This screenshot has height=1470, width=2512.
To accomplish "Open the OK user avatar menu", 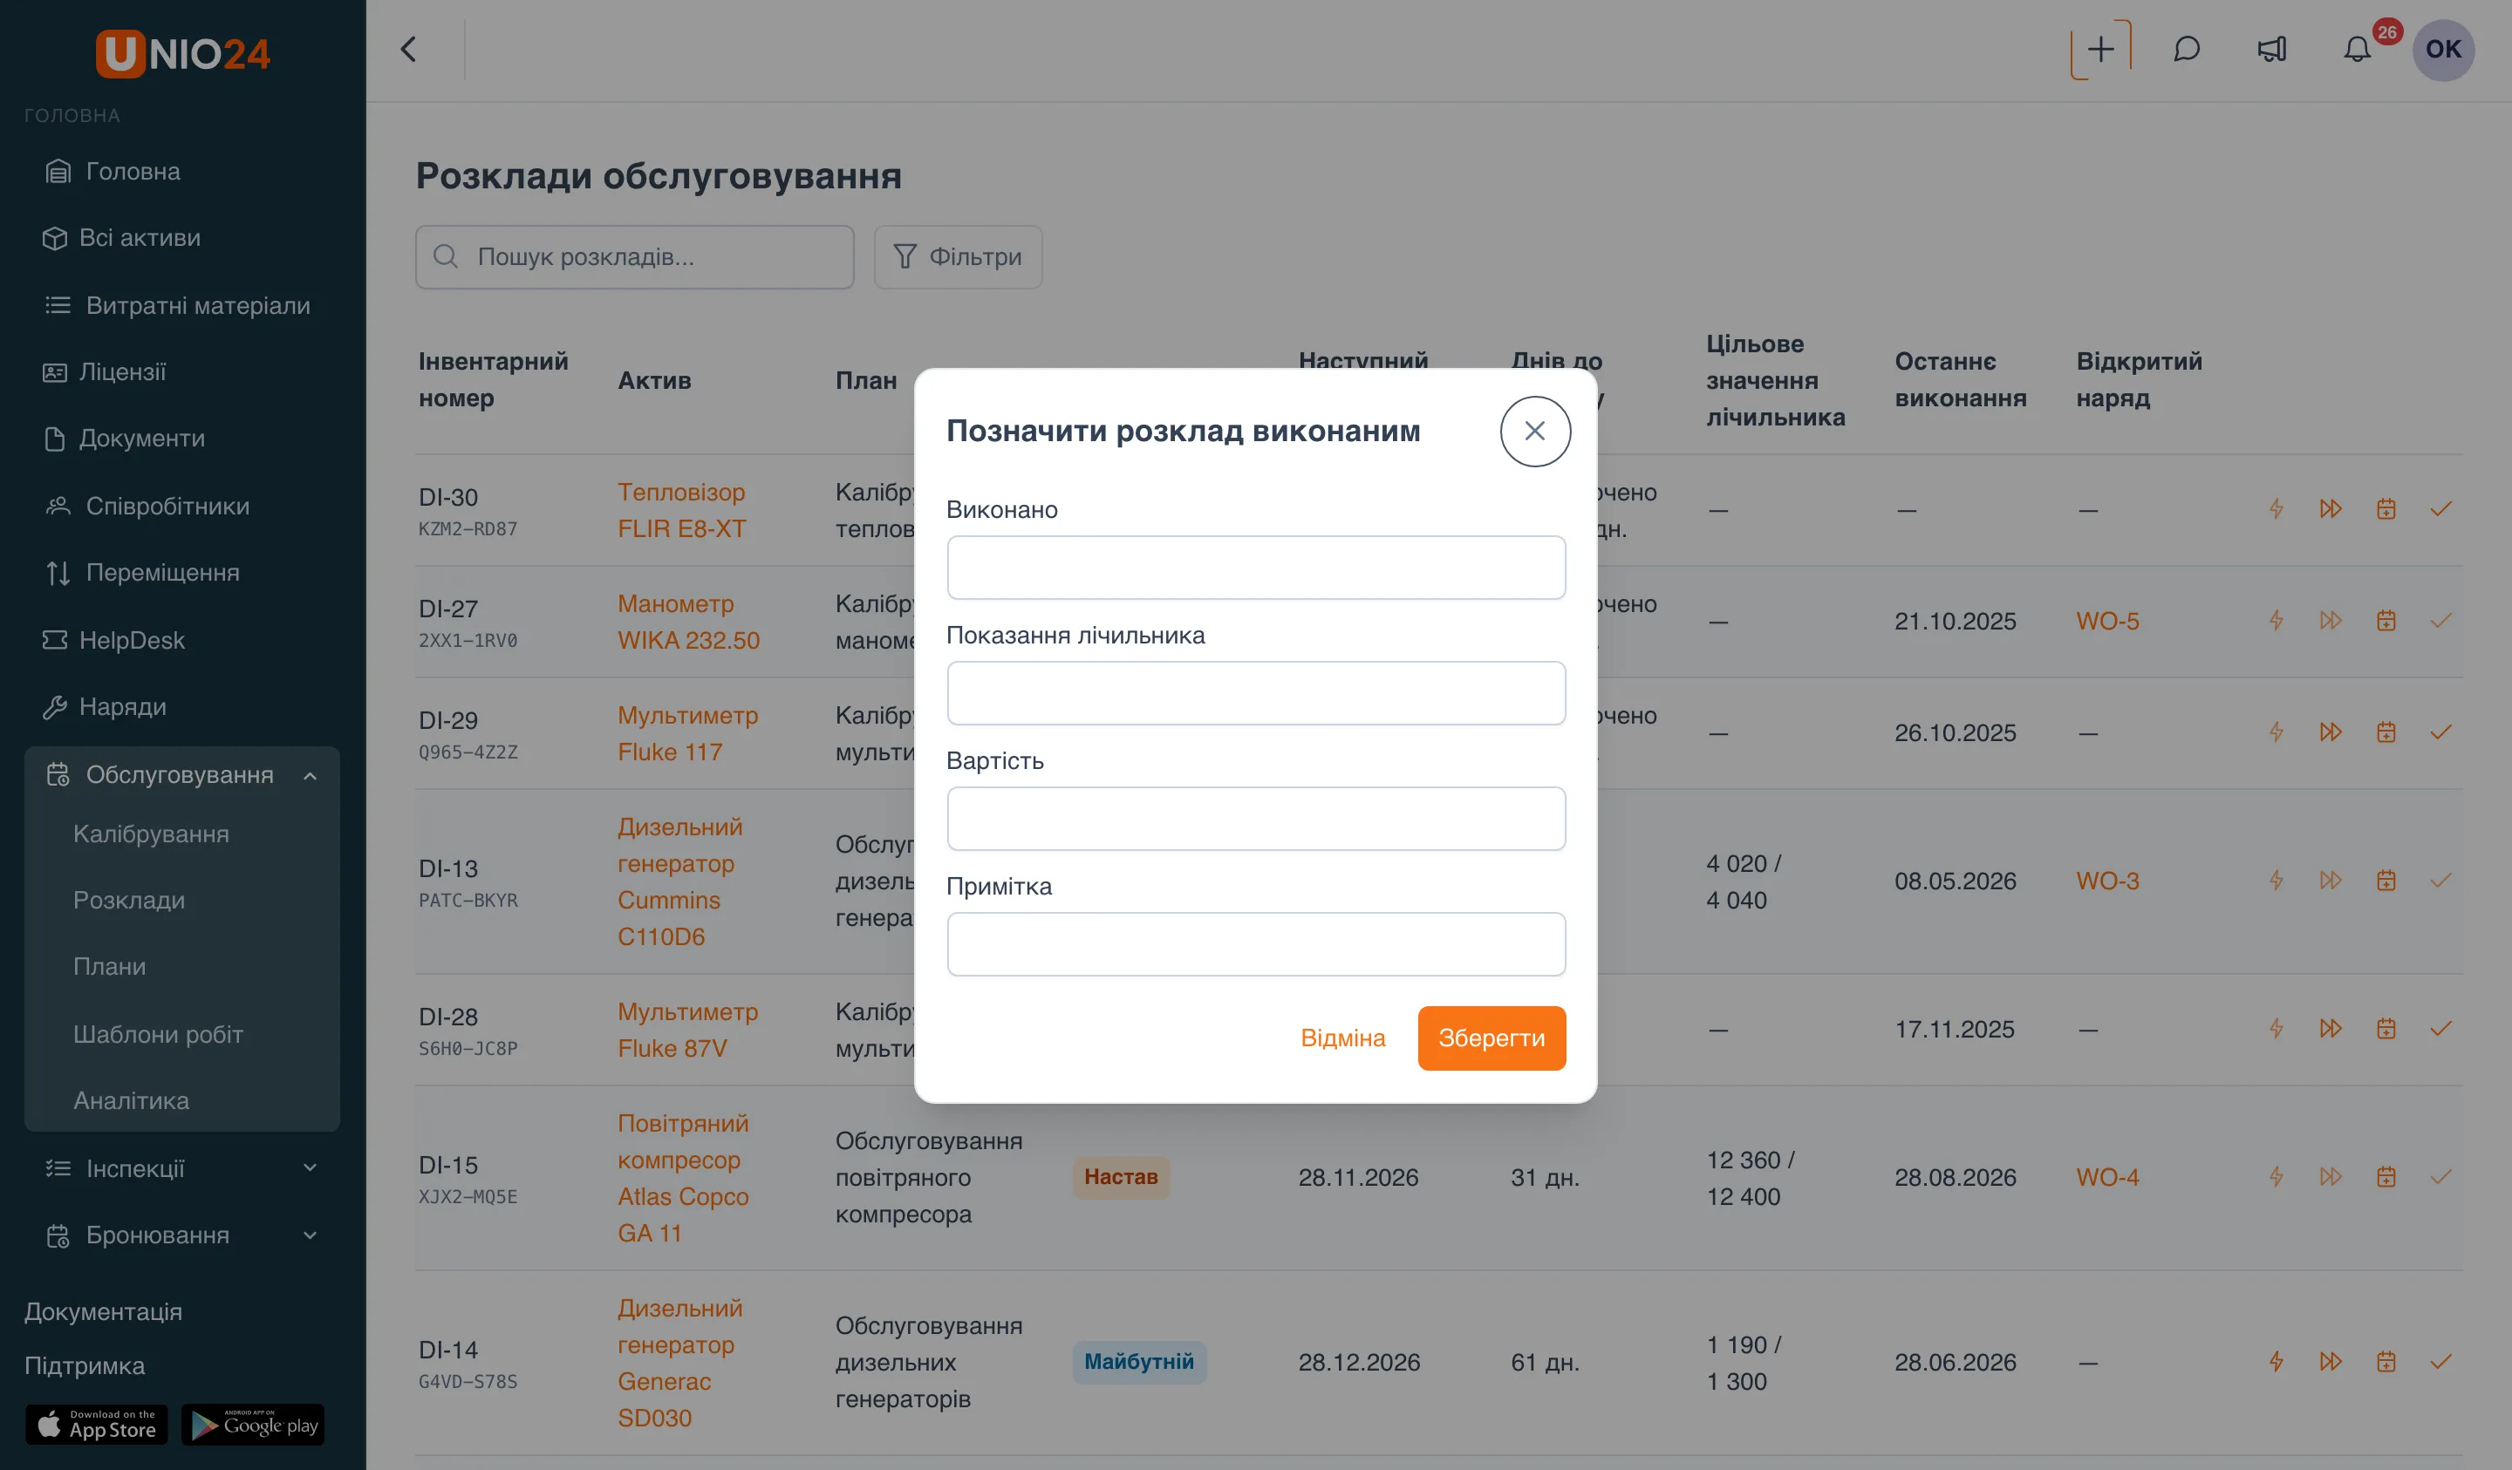I will click(2443, 49).
